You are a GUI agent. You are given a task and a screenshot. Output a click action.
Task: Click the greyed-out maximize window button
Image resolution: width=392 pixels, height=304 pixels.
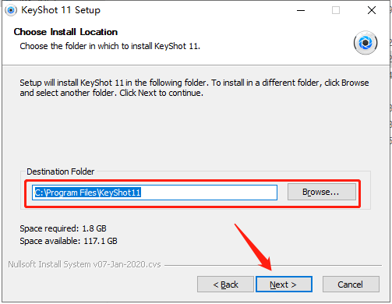[336, 10]
